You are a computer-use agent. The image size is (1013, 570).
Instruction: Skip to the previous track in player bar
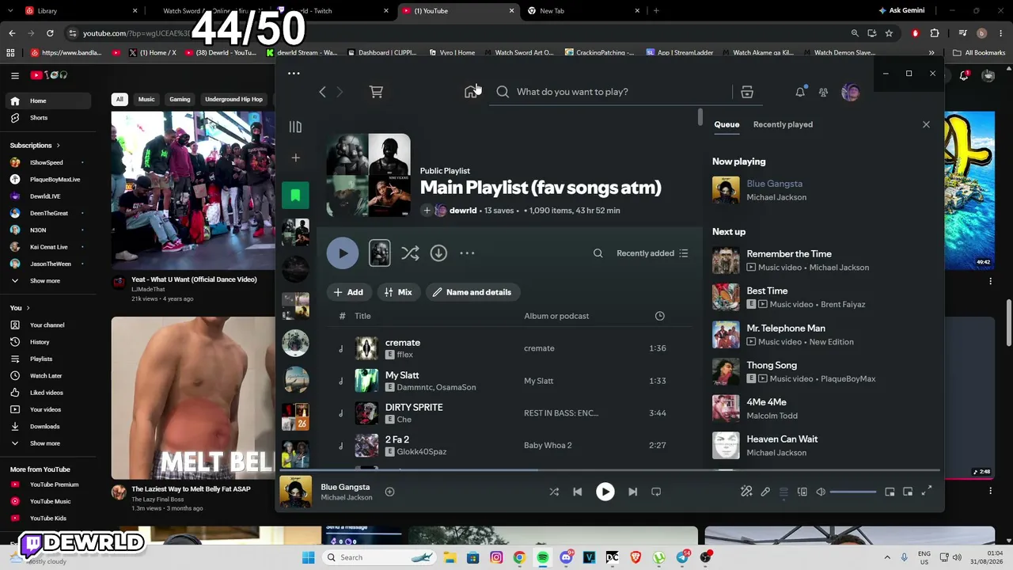pyautogui.click(x=577, y=492)
